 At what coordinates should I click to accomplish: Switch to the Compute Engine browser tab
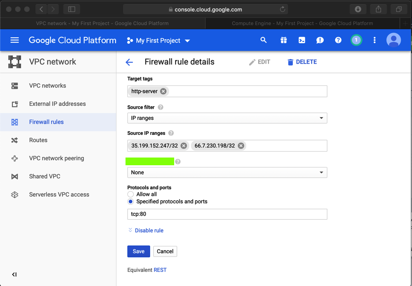coord(302,23)
